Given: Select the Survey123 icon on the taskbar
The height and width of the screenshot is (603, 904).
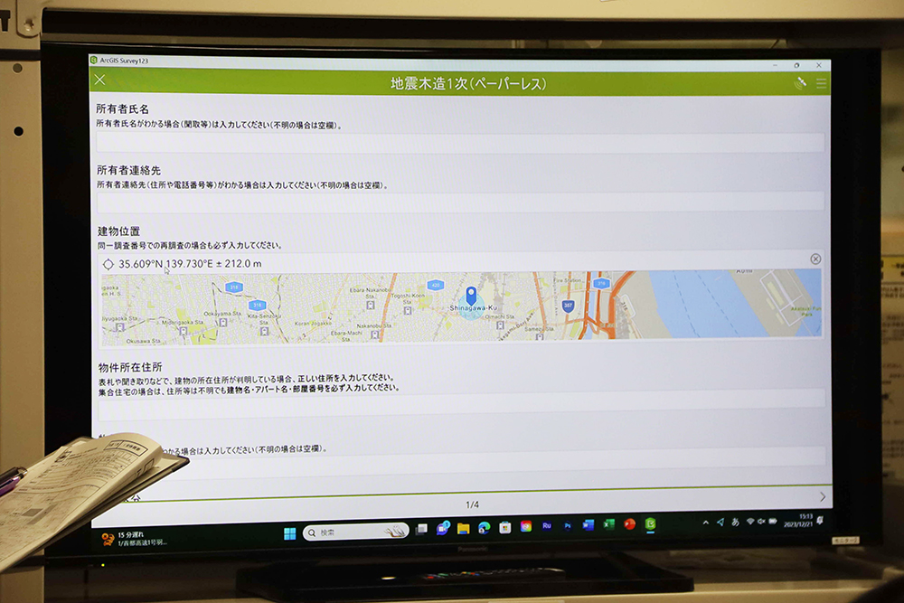Looking at the screenshot, I should [x=650, y=523].
